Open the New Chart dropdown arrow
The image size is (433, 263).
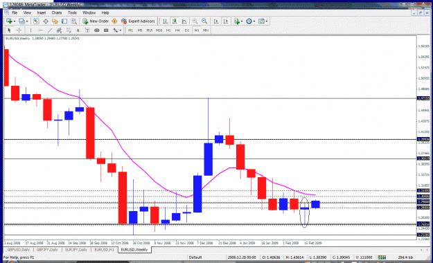pyautogui.click(x=15, y=21)
